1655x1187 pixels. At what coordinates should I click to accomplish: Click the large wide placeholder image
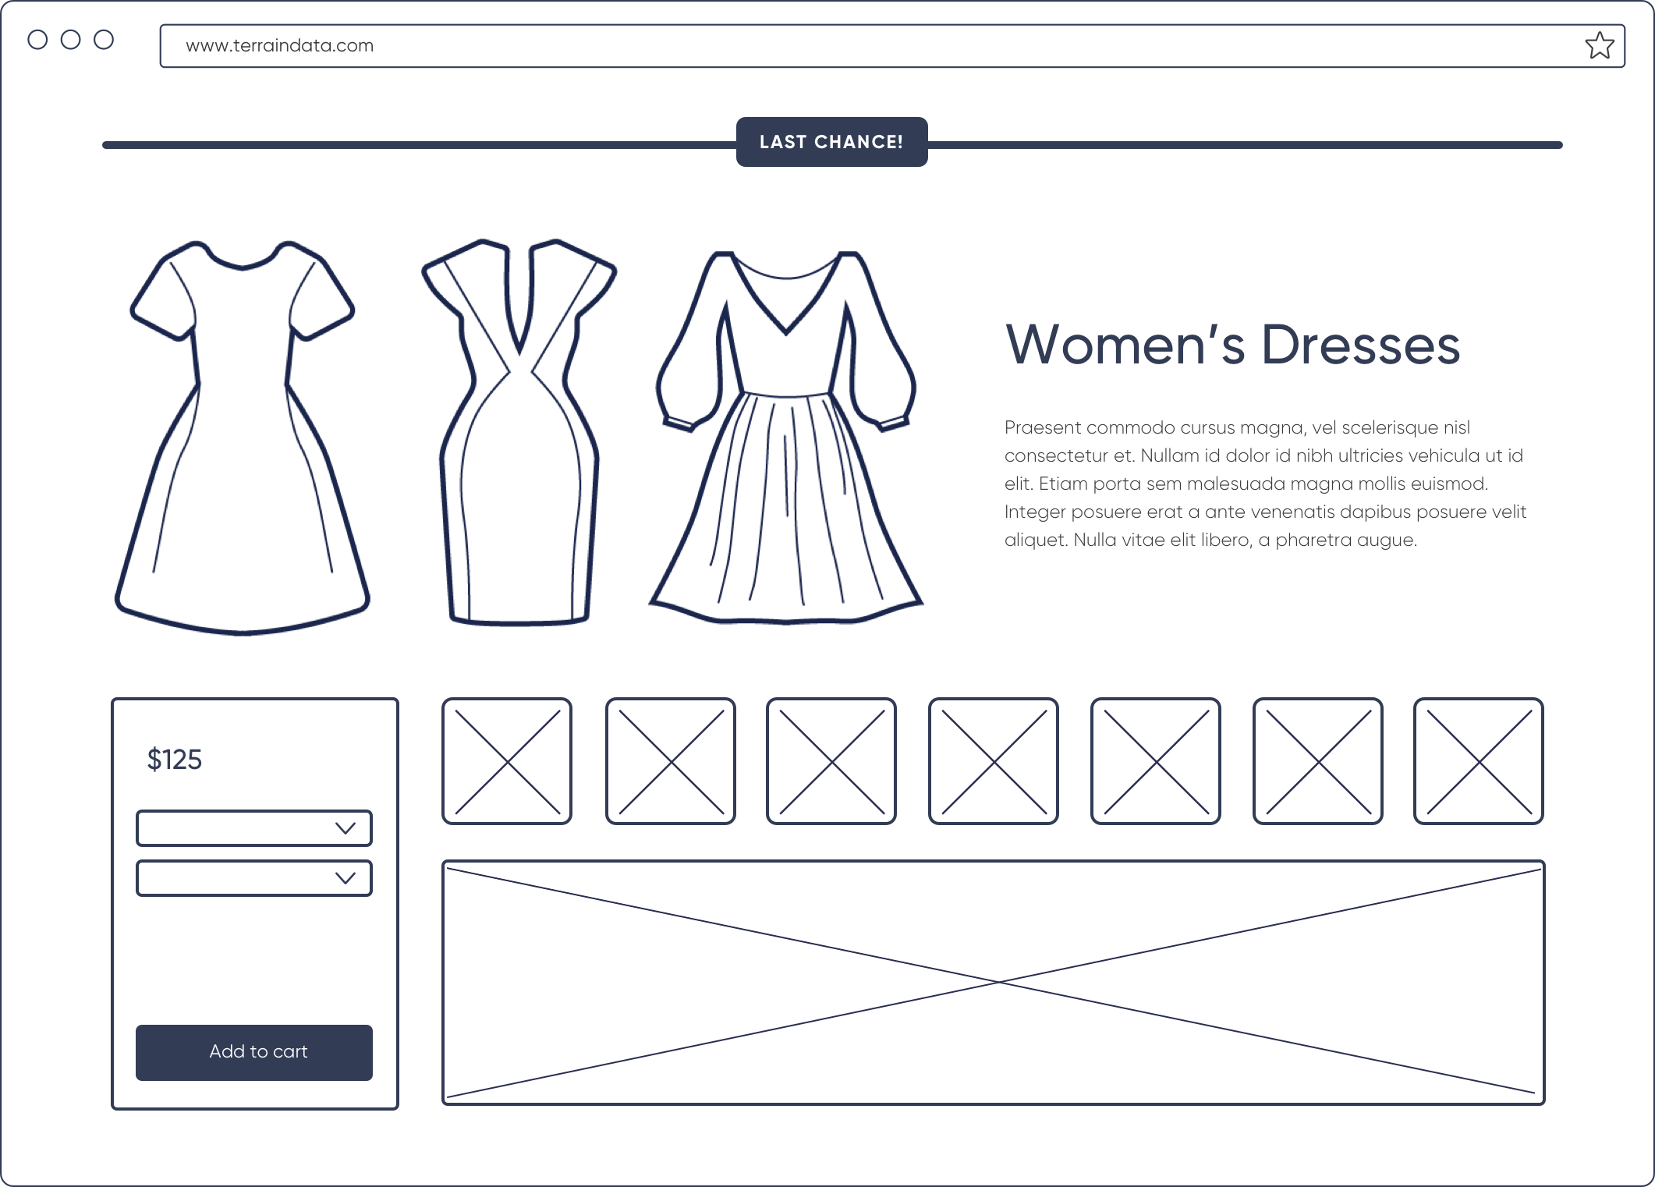[x=993, y=983]
